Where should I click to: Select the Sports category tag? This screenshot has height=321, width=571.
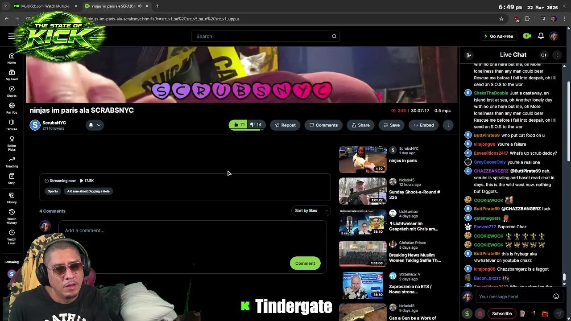53,191
